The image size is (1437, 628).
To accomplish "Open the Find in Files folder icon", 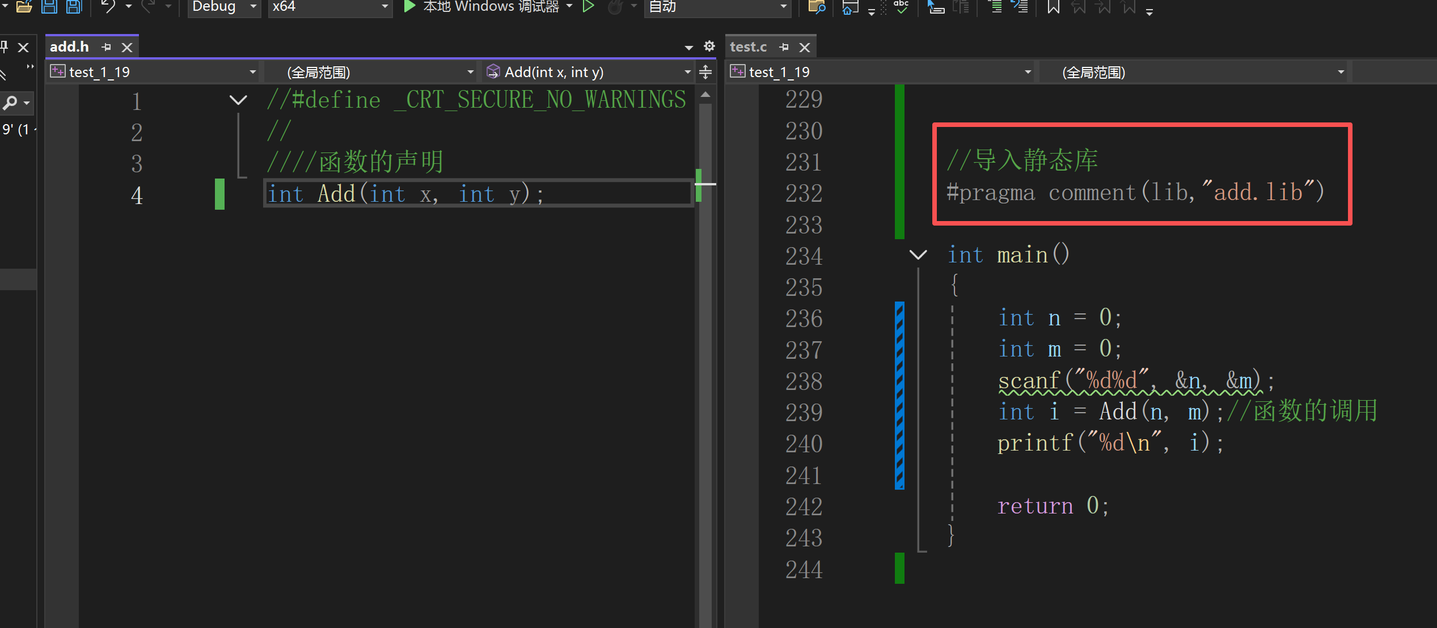I will pos(816,7).
